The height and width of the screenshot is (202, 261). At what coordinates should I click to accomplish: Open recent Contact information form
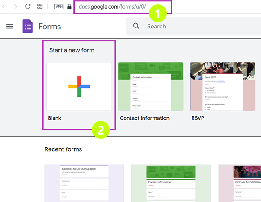[x=171, y=183]
